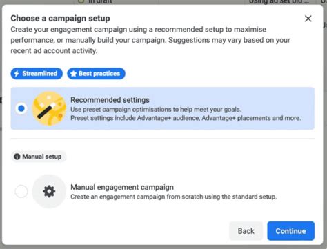Click the Best practices badge
Viewport: 327px width, 249px height.
point(96,74)
